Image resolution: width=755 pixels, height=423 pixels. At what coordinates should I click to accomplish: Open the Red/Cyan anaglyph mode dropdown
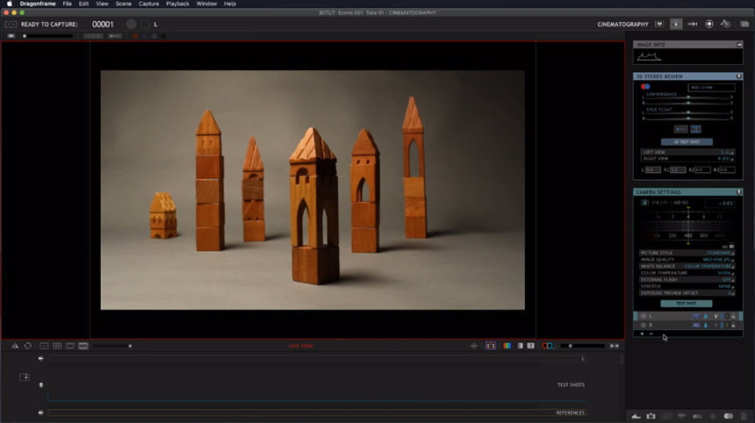coord(711,88)
